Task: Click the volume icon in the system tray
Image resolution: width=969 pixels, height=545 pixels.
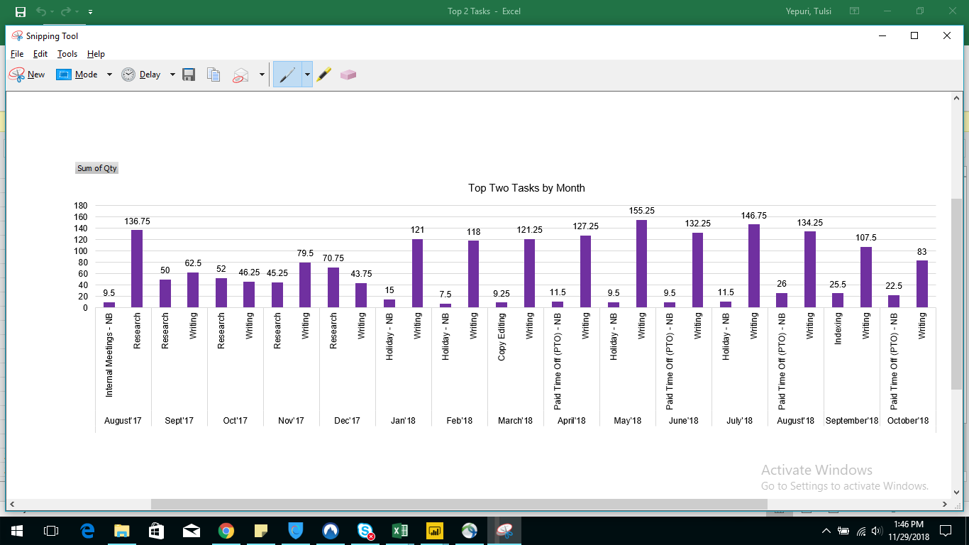Action: [x=877, y=531]
